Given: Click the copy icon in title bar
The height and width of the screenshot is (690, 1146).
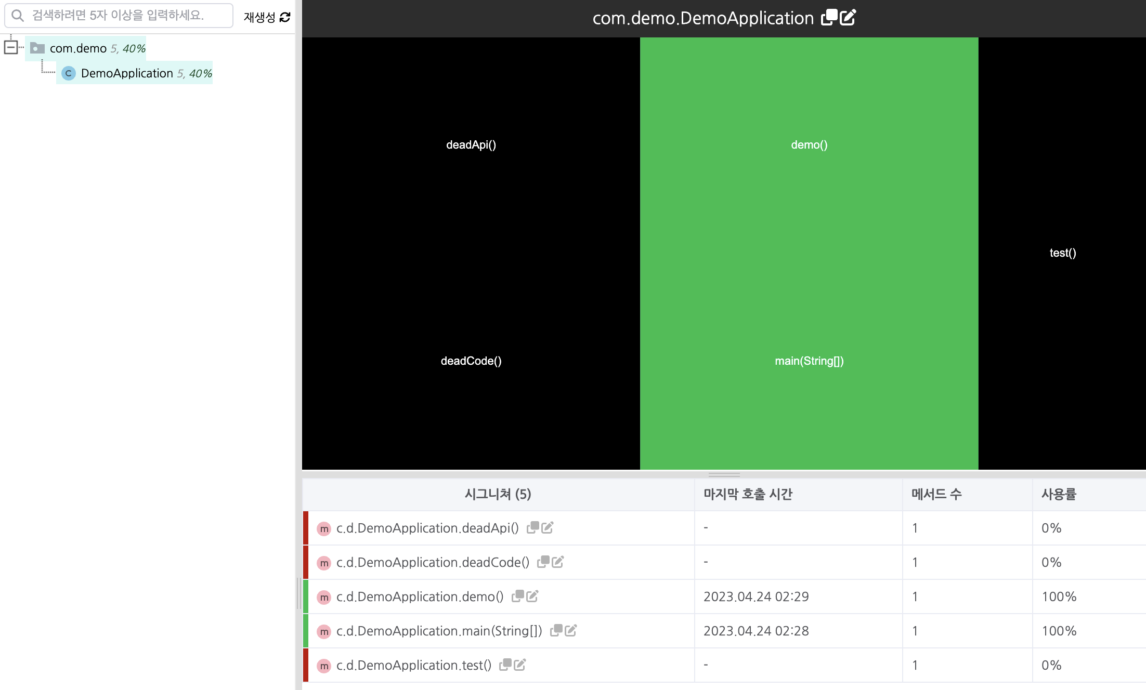Looking at the screenshot, I should click(829, 18).
